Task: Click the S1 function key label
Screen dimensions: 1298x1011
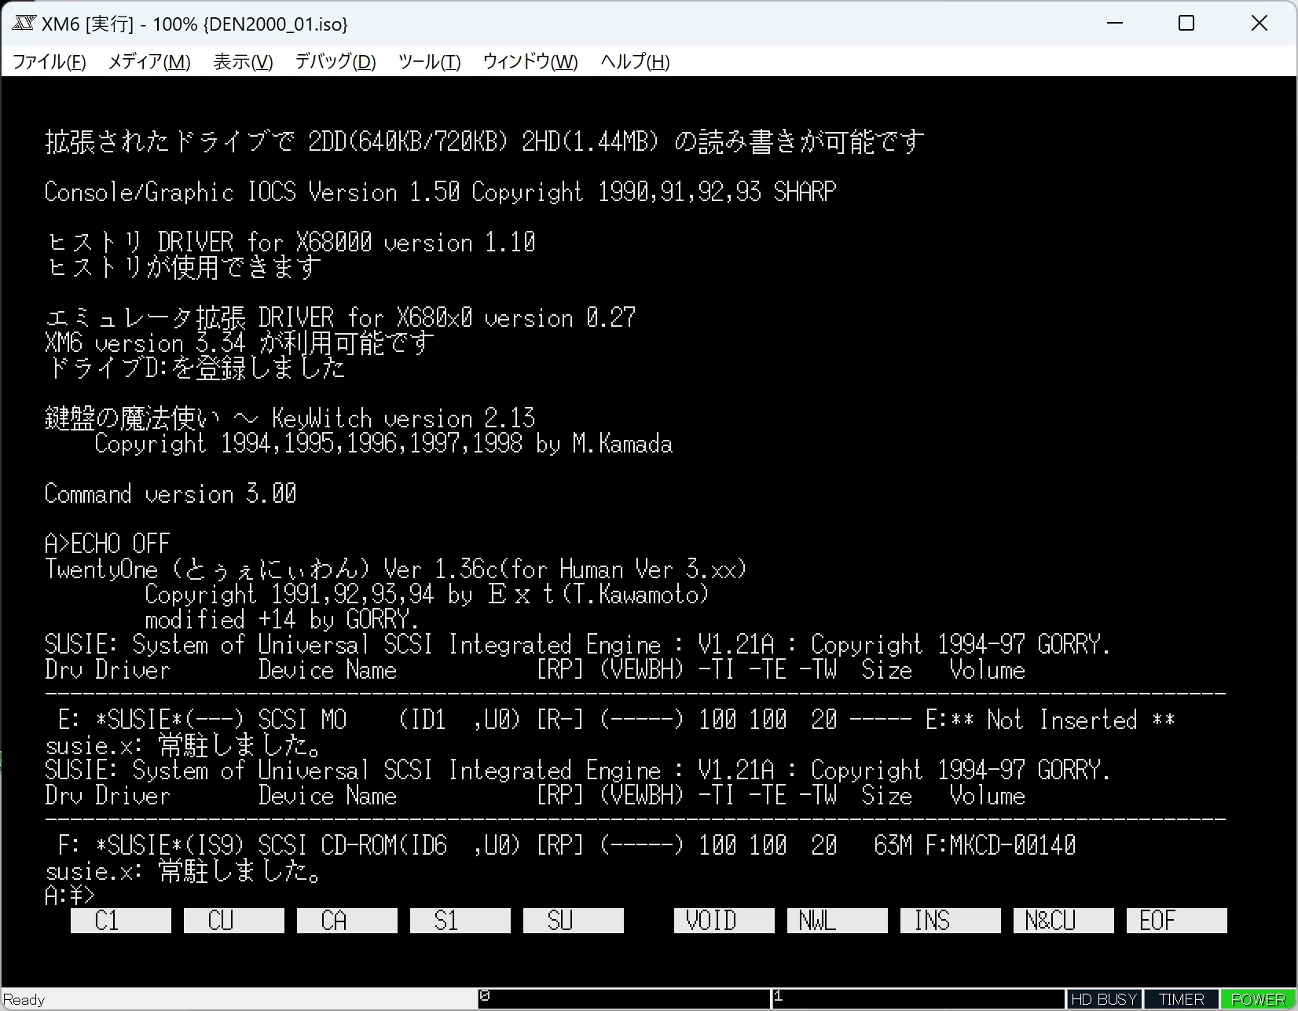Action: click(460, 921)
